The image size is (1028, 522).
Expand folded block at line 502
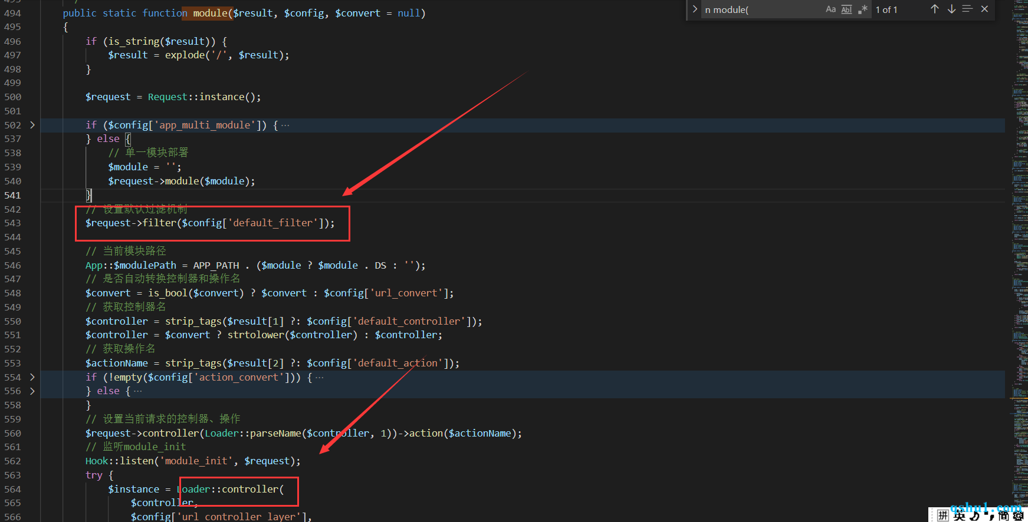click(x=32, y=125)
